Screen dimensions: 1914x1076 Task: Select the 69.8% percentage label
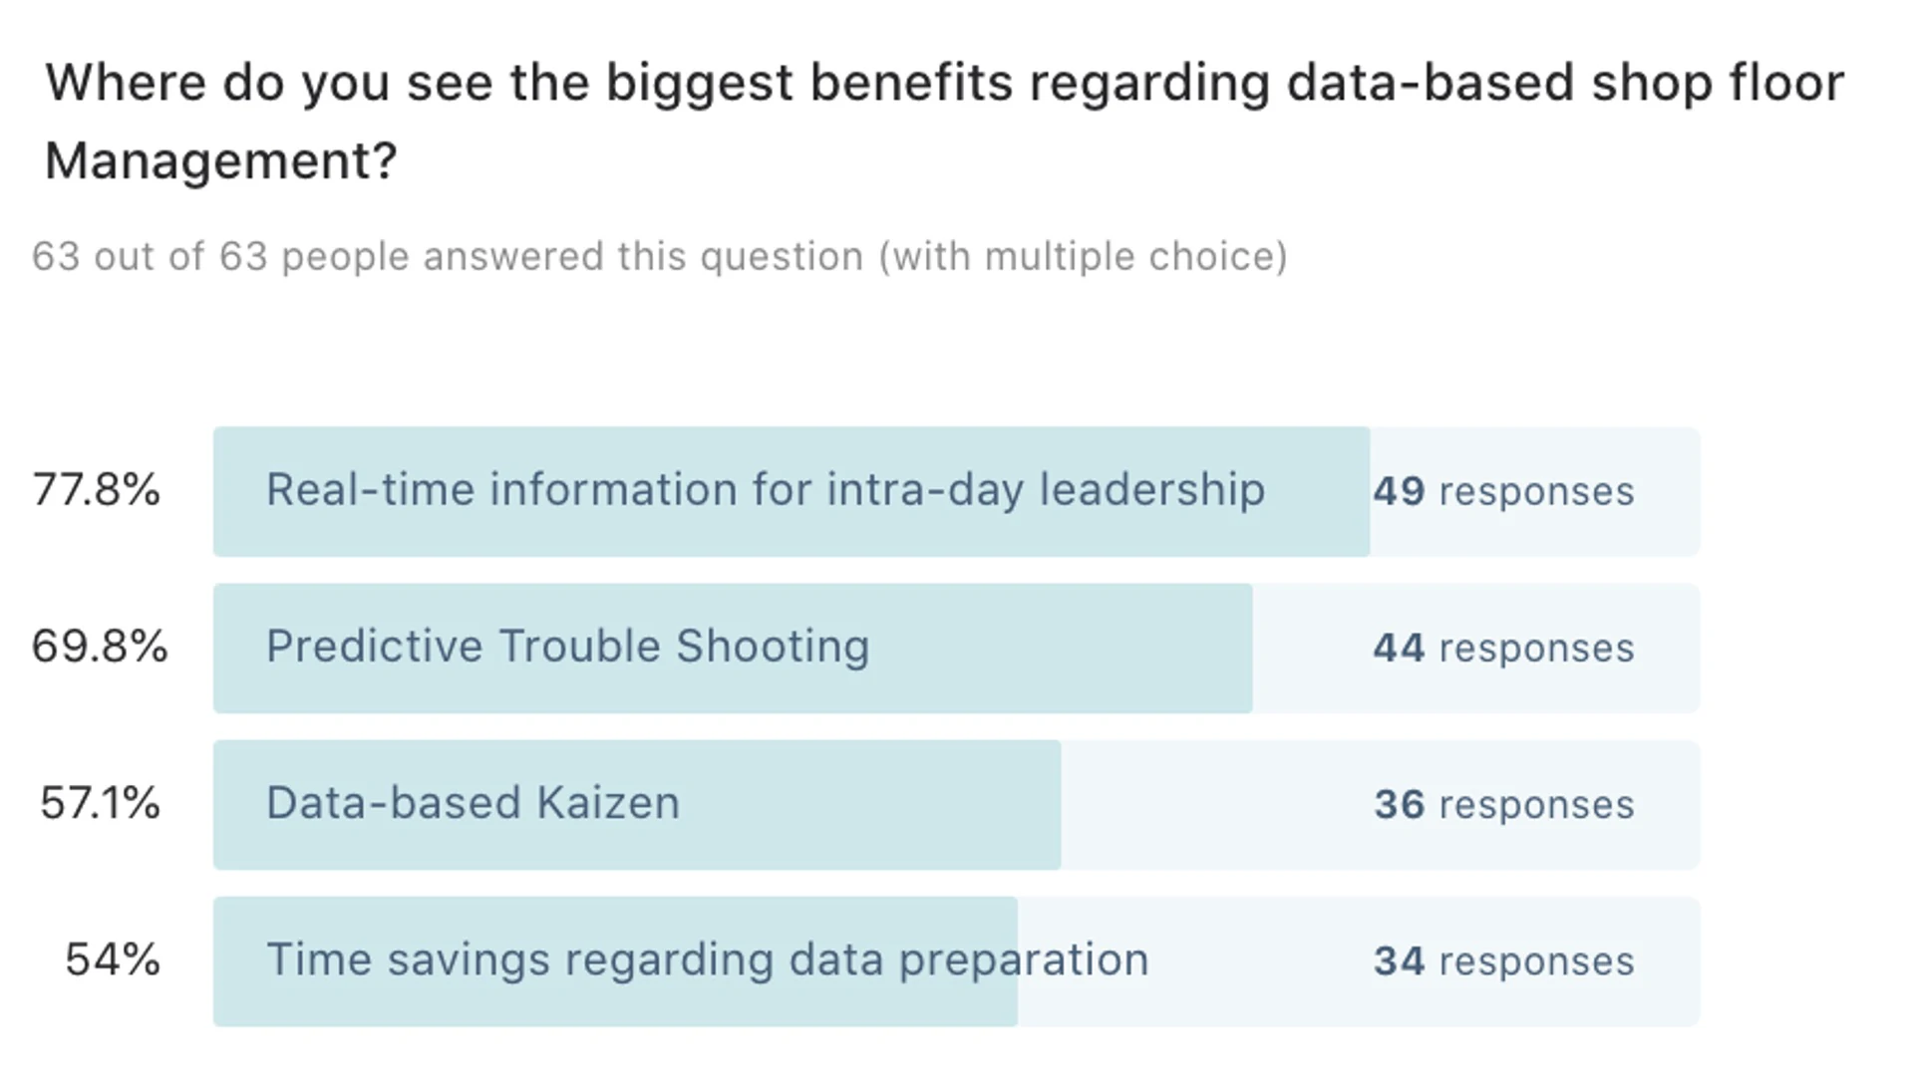100,647
